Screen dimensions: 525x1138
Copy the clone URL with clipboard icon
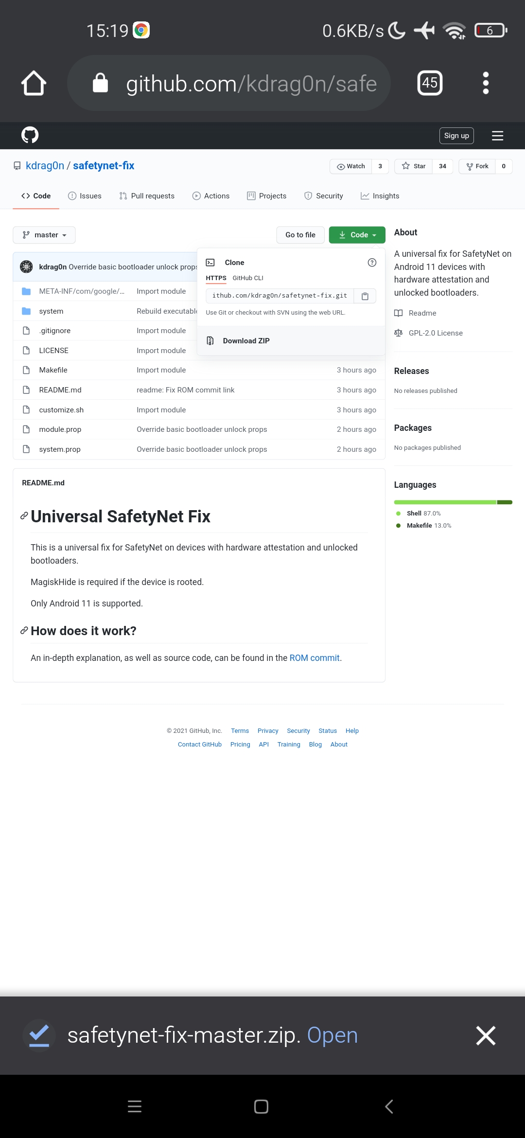[365, 296]
